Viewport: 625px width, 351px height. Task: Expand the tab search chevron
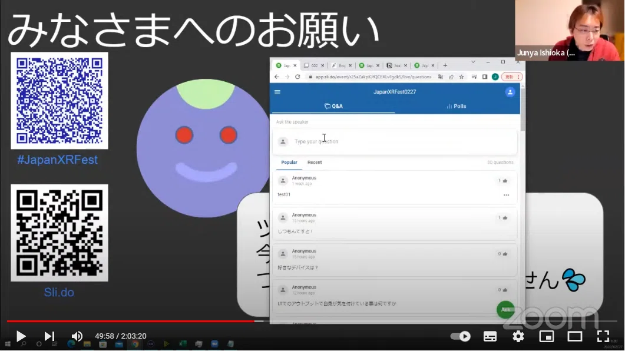coord(473,62)
